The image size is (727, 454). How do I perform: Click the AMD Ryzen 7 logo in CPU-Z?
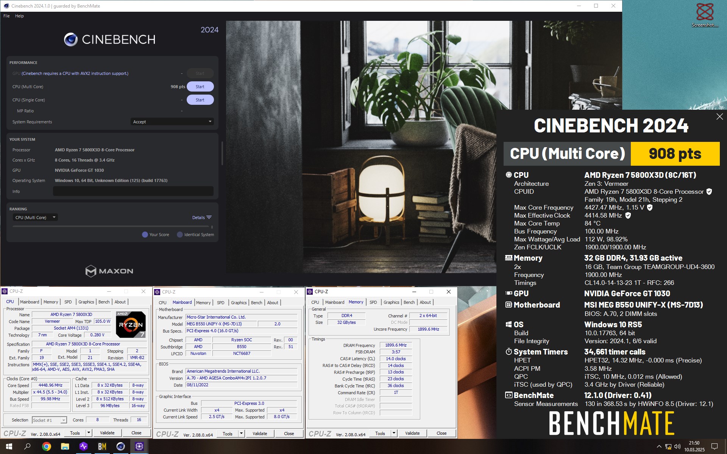pos(131,324)
